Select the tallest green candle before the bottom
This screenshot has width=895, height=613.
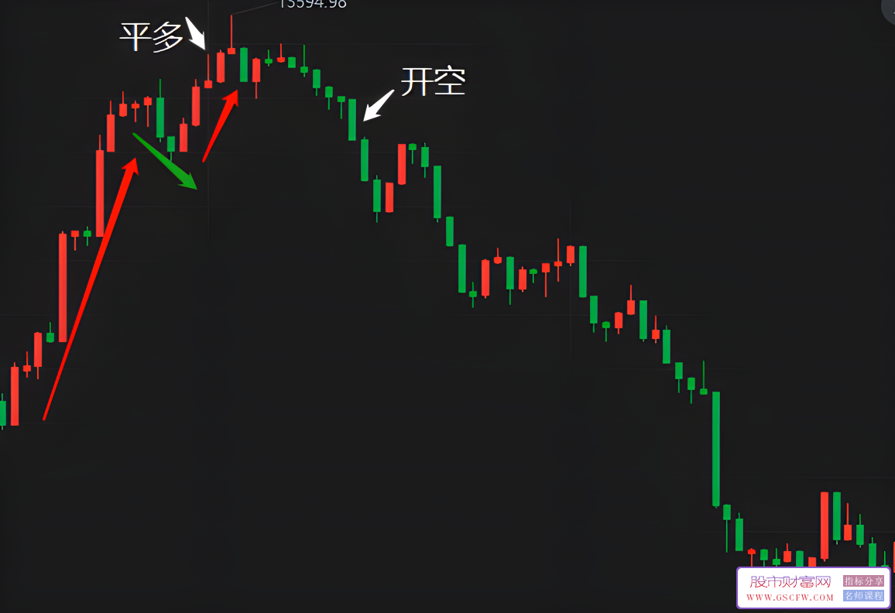tap(716, 449)
